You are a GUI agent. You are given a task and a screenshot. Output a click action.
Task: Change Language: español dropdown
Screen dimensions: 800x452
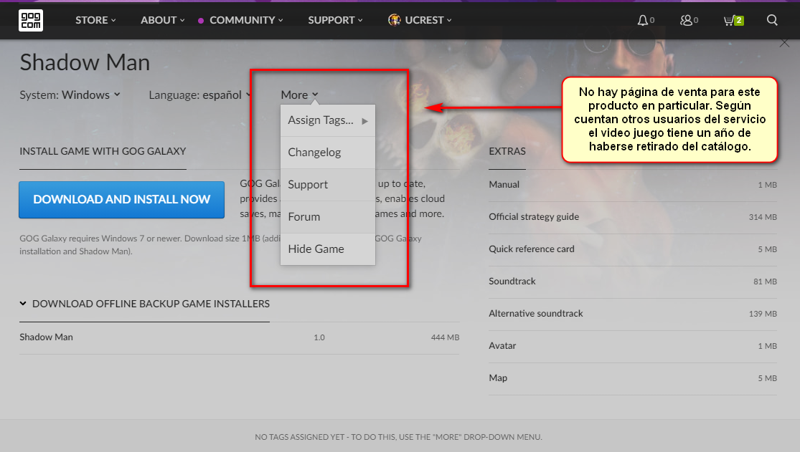click(x=199, y=95)
